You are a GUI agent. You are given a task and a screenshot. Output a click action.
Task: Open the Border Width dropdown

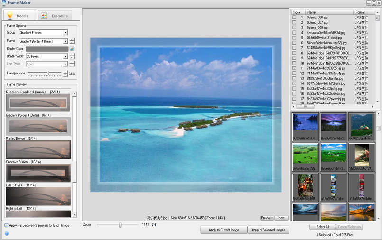coord(65,56)
